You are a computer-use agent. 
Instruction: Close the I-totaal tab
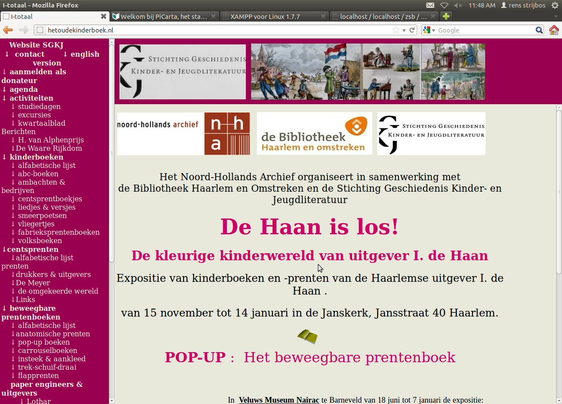104,16
